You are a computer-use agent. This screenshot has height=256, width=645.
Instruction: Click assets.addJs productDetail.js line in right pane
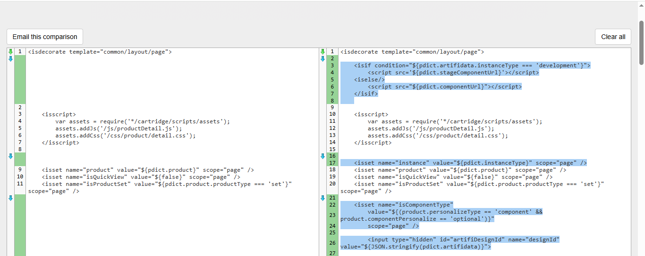pos(431,128)
